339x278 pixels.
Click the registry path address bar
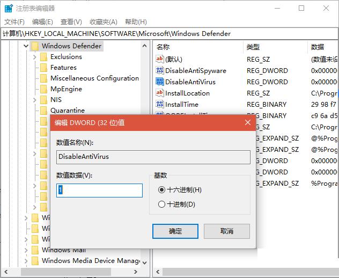(x=169, y=33)
